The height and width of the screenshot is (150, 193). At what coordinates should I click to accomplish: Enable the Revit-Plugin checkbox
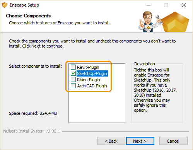tap(73, 67)
